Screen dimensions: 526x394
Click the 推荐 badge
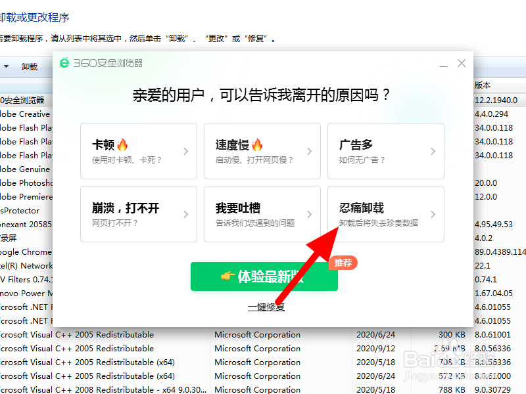[343, 263]
